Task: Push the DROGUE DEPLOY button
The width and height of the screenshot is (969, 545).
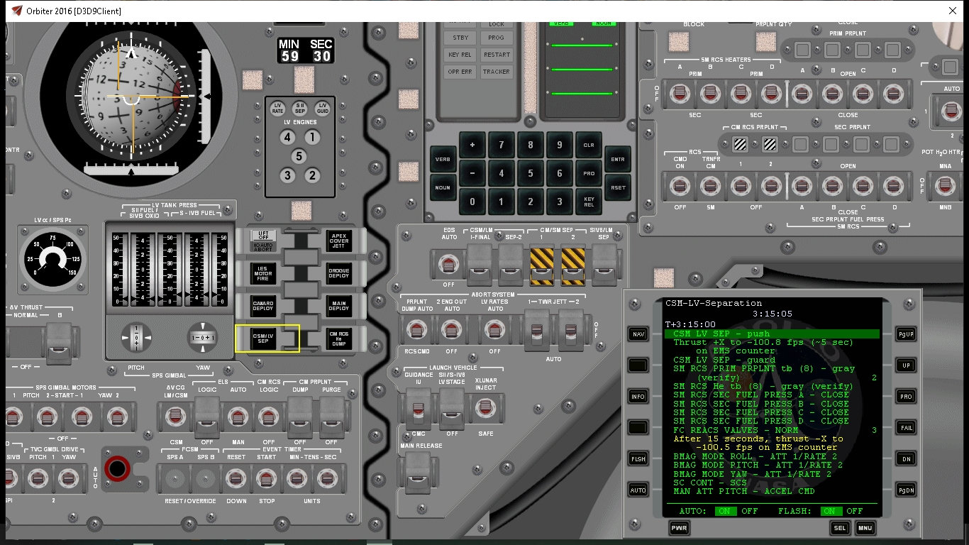Action: (339, 273)
